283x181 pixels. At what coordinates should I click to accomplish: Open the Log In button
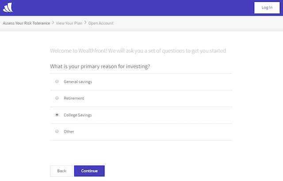coord(267,8)
